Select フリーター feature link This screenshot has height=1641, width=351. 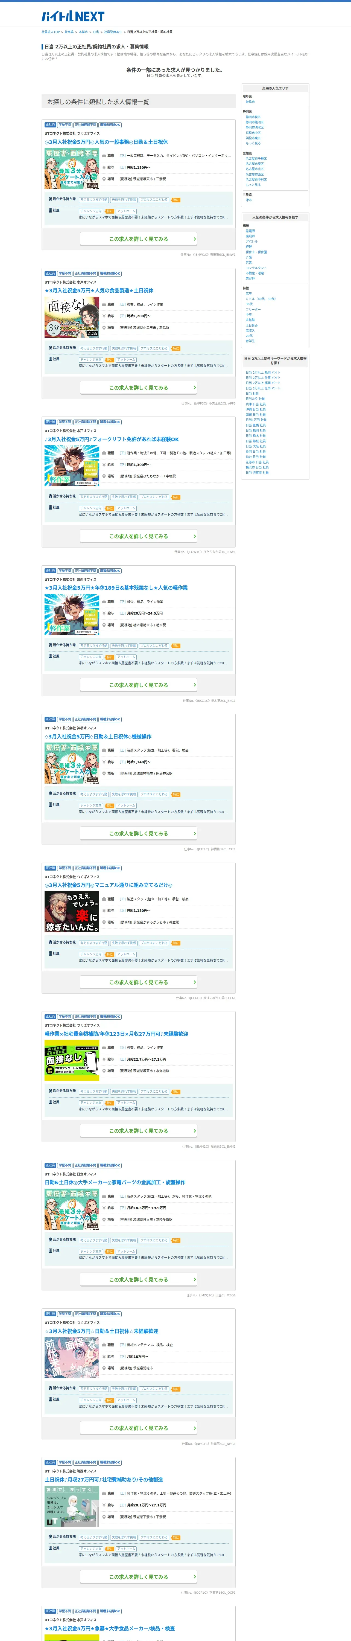pos(253,310)
